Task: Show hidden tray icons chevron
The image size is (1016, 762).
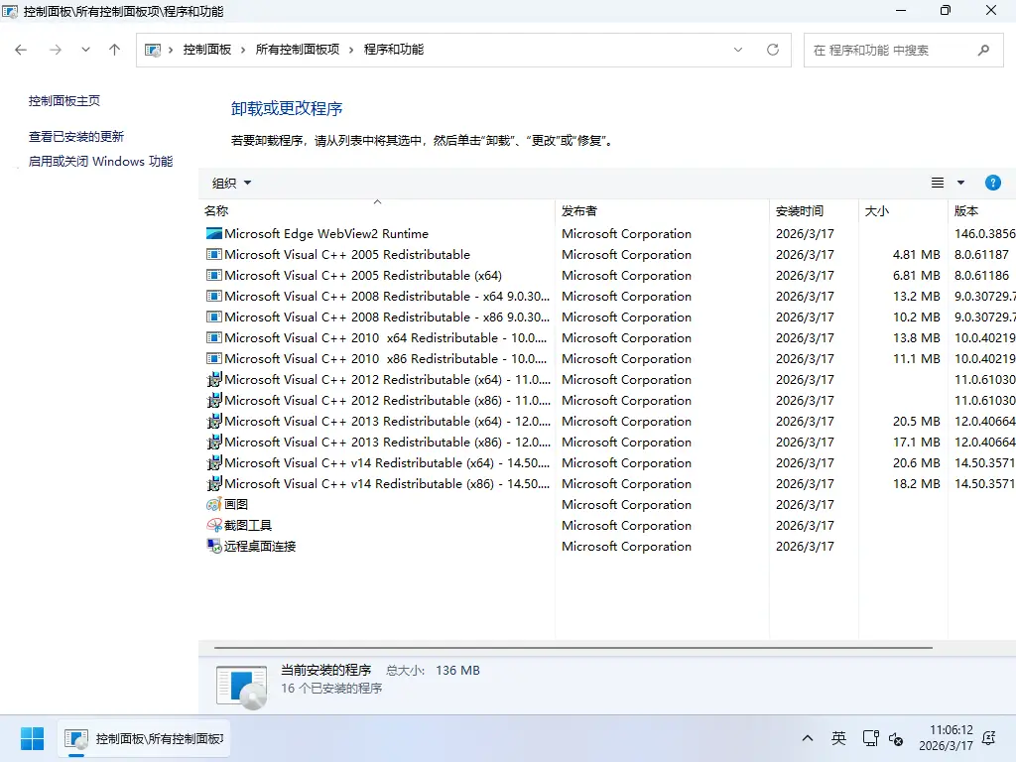Action: click(808, 738)
